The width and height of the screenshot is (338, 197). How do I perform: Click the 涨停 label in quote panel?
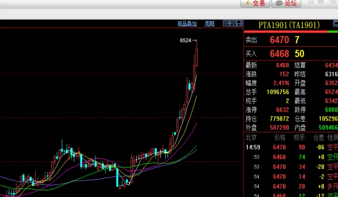(x=251, y=110)
